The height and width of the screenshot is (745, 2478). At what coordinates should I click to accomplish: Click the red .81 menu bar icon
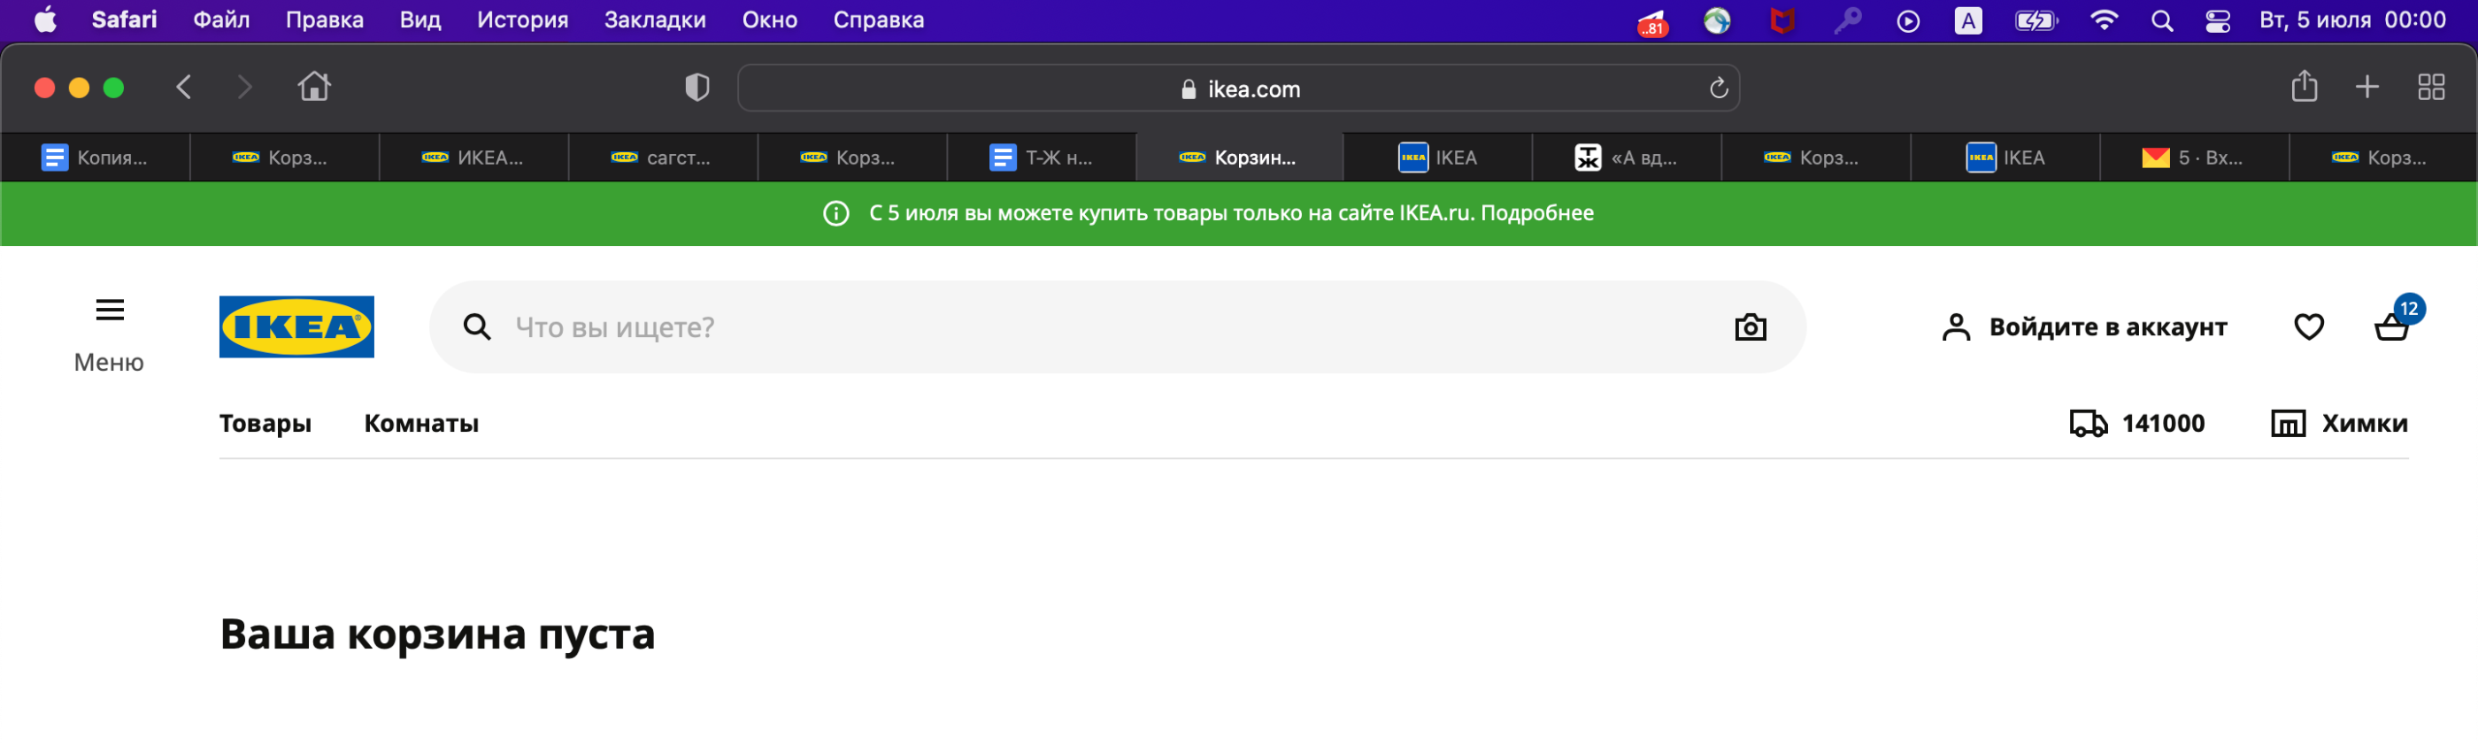click(x=1652, y=22)
